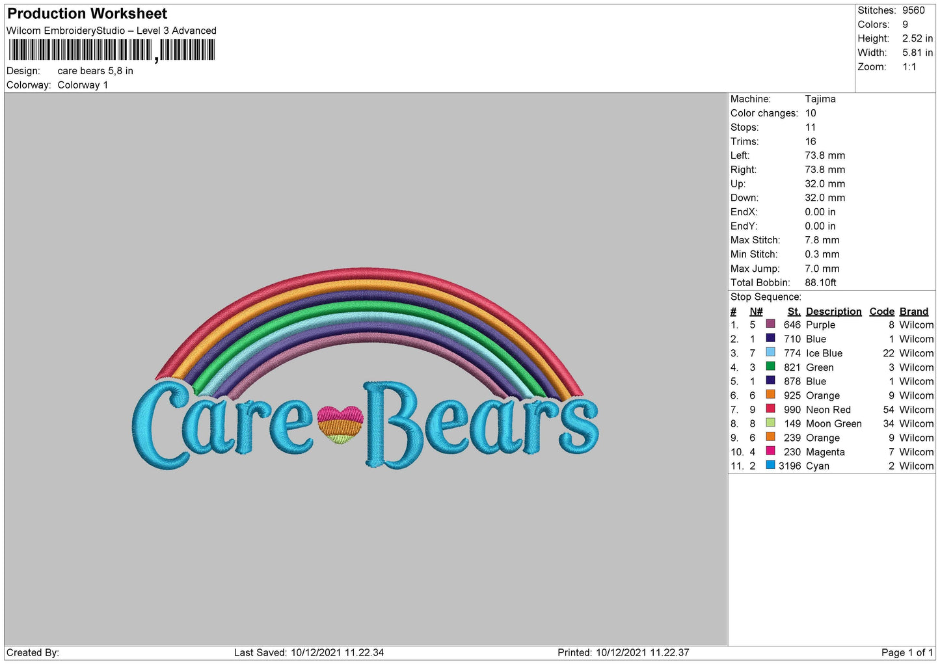This screenshot has height=664, width=940.
Task: Click the Color changes value 10
Action: coord(811,113)
